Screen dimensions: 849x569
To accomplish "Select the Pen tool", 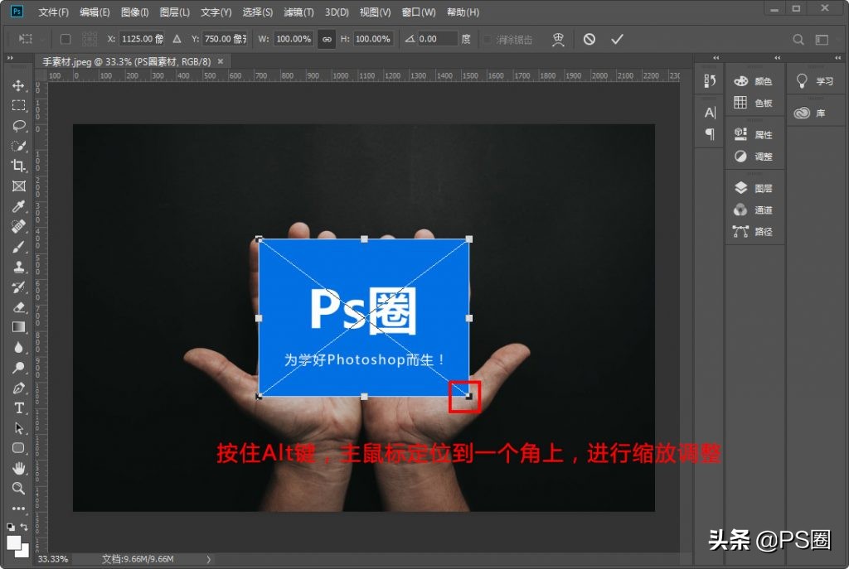I will click(x=18, y=388).
